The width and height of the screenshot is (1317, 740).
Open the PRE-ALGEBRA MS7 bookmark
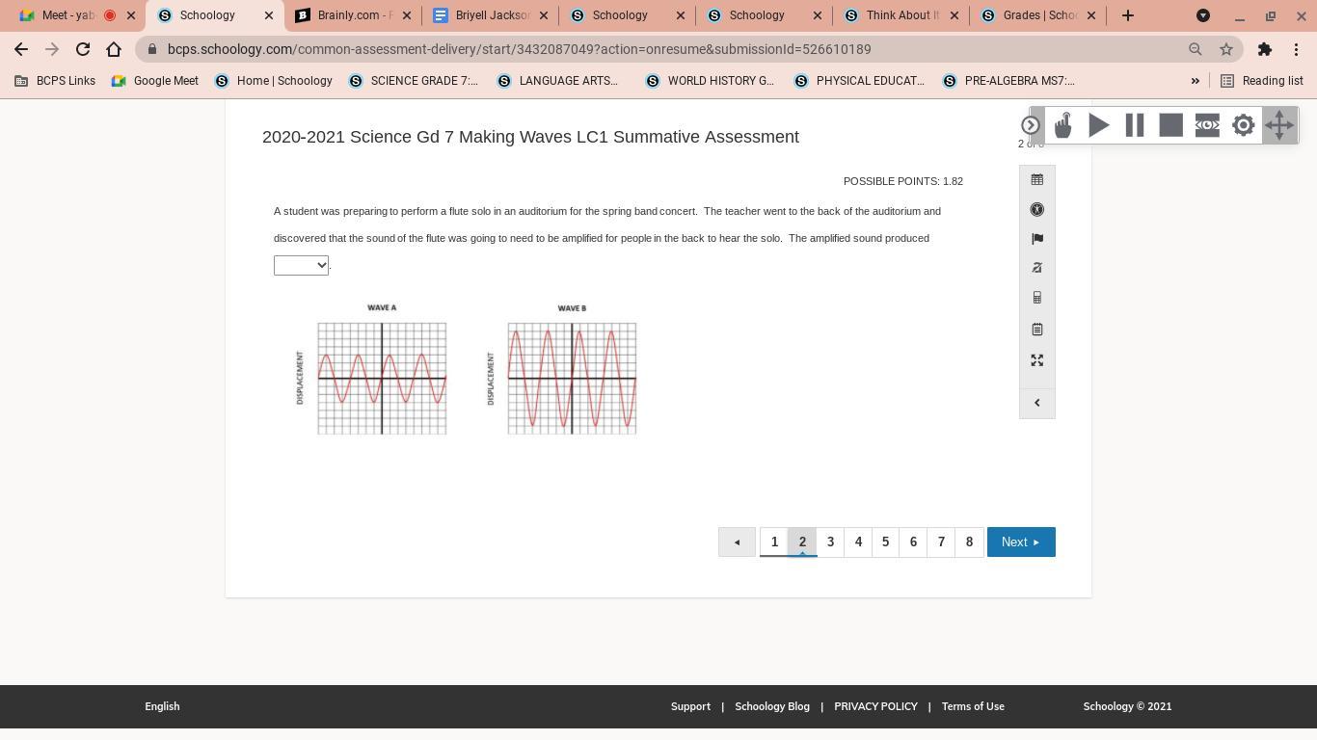(1008, 81)
